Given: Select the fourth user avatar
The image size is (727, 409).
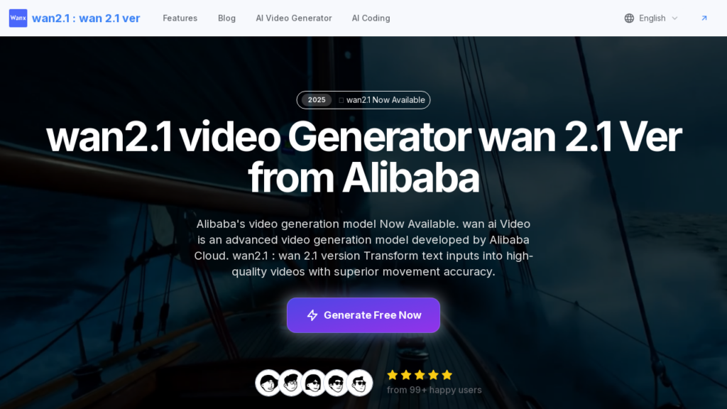Looking at the screenshot, I should [337, 383].
